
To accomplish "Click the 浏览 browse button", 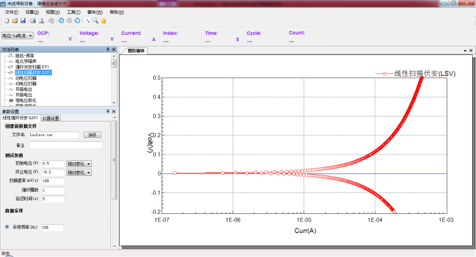I will (x=93, y=135).
